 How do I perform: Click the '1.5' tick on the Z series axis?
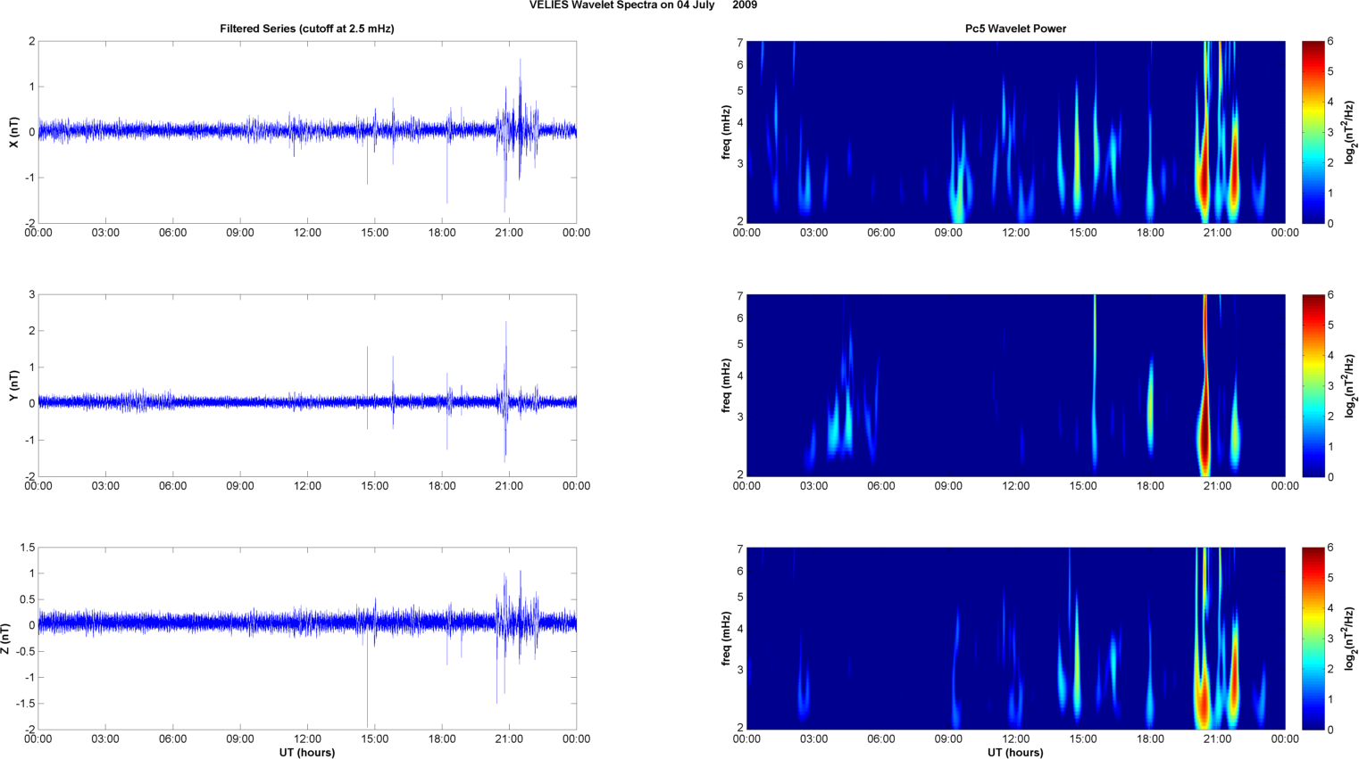pyautogui.click(x=27, y=548)
